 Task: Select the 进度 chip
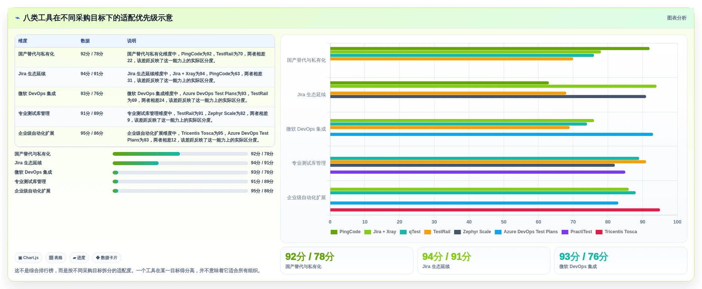click(x=79, y=258)
